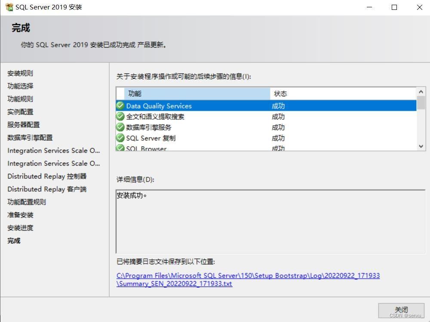Viewport: 430px width, 322px height.
Task: Select the 功能配置规则 step
Action: tap(27, 202)
